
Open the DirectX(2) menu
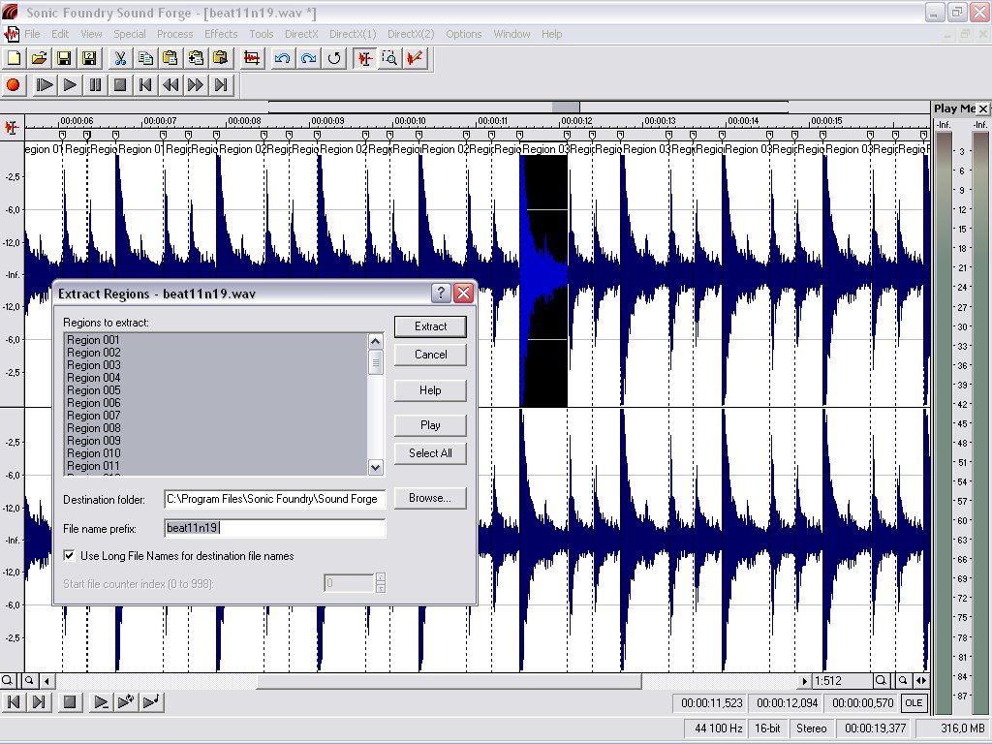pos(411,34)
